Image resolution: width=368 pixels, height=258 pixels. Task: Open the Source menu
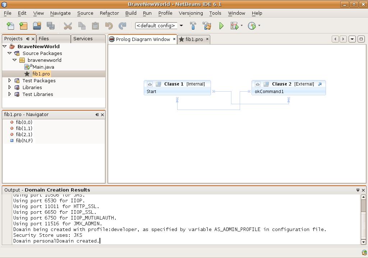pos(85,13)
